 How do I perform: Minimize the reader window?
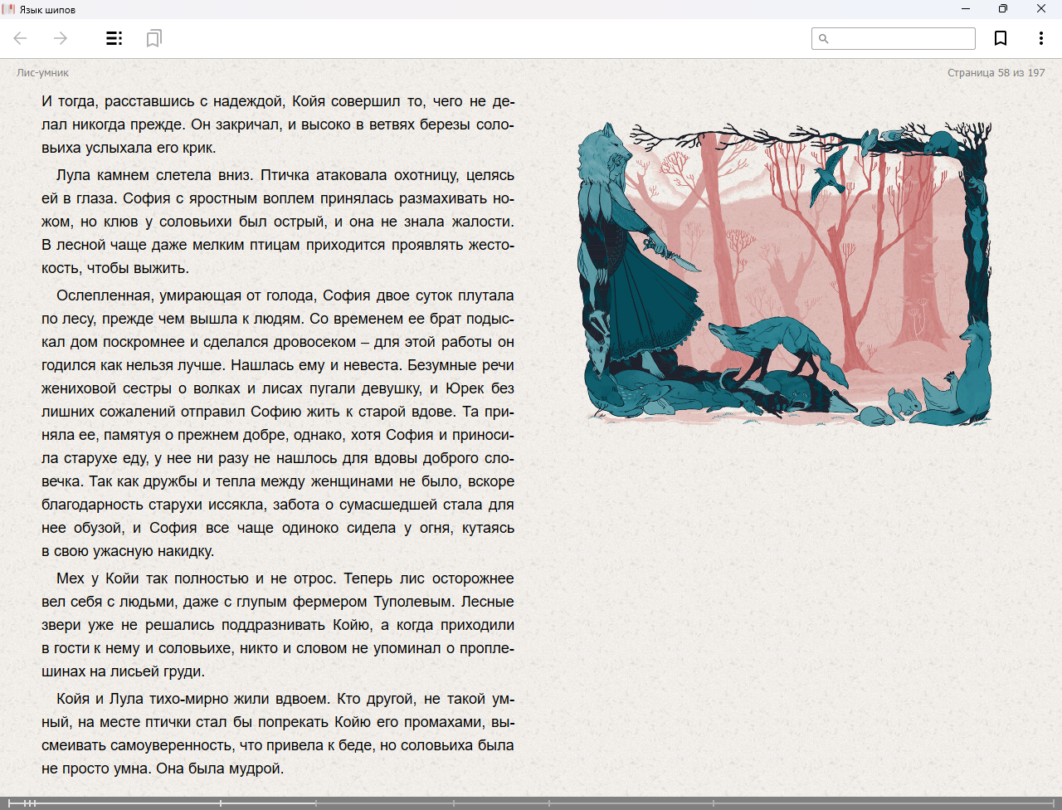point(965,9)
